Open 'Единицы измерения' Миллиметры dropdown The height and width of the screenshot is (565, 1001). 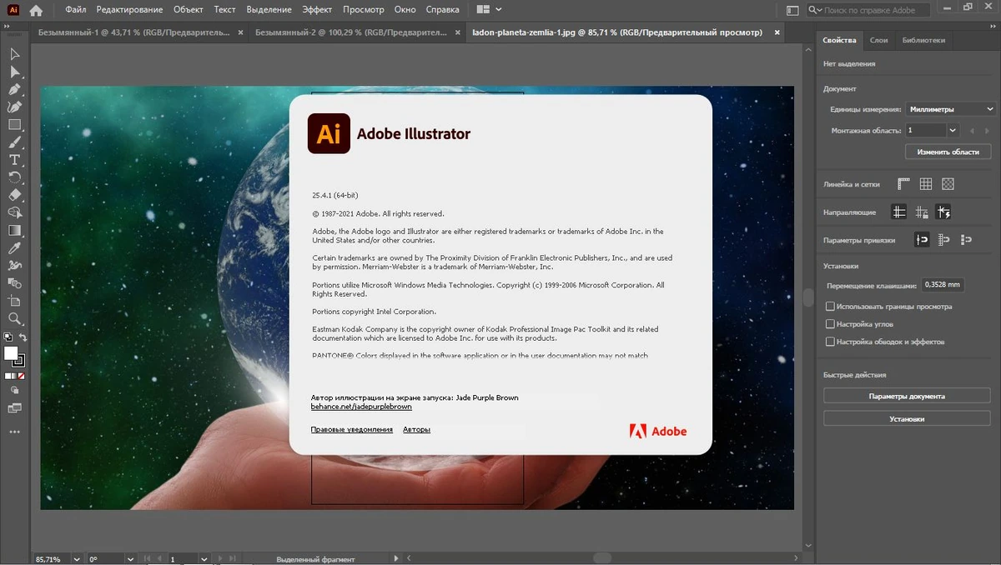951,109
